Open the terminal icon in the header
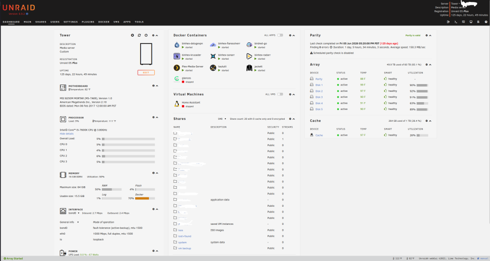490x261 pixels. (x=456, y=22)
